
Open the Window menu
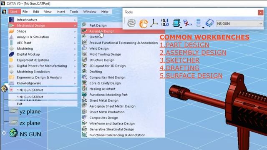90,12
